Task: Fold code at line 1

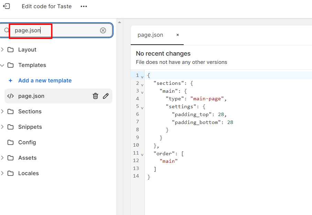Action: (142, 77)
